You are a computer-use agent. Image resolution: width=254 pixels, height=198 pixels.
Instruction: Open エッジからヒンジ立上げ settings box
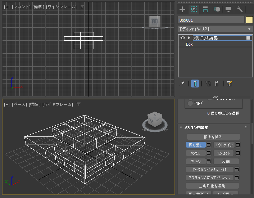tap(237, 170)
